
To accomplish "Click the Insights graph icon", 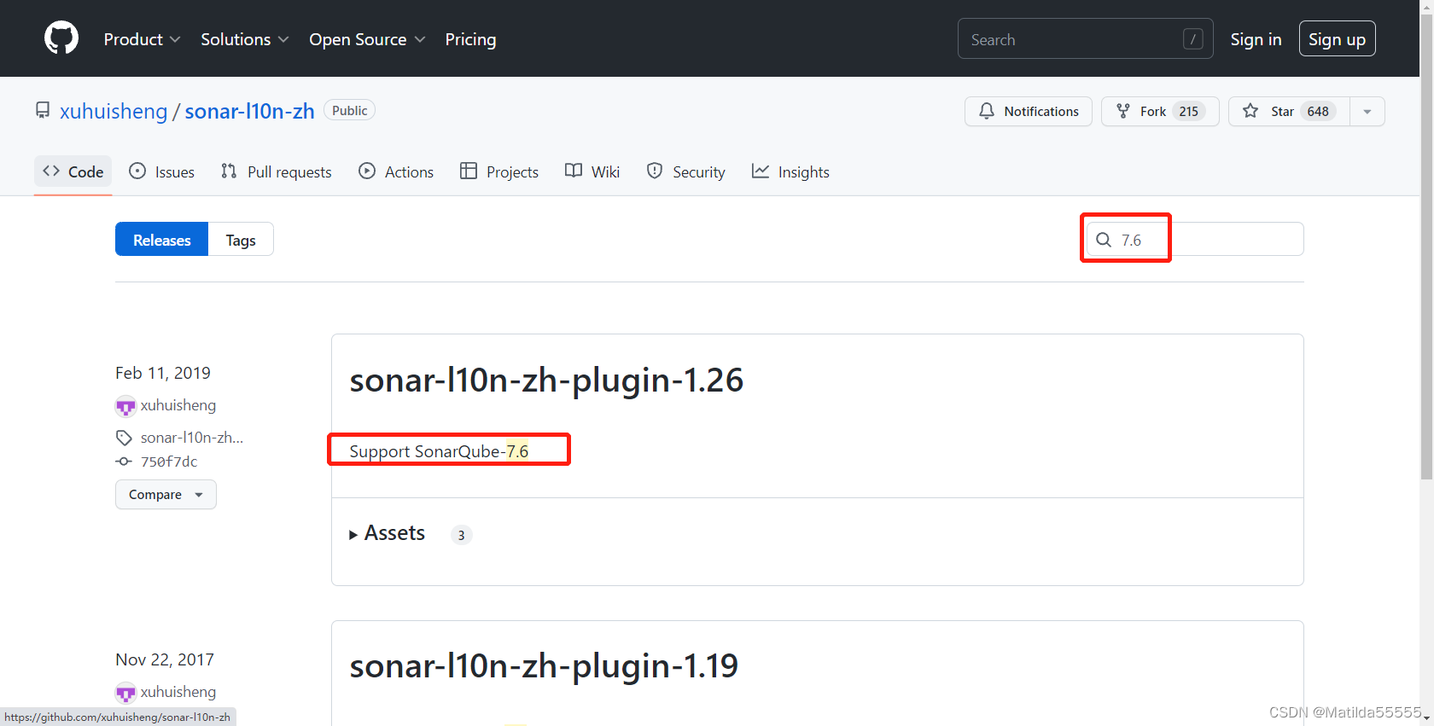I will point(761,171).
